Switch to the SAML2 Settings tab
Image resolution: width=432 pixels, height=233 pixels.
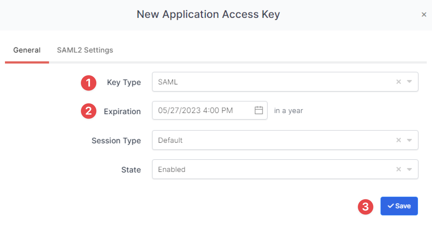(x=85, y=50)
